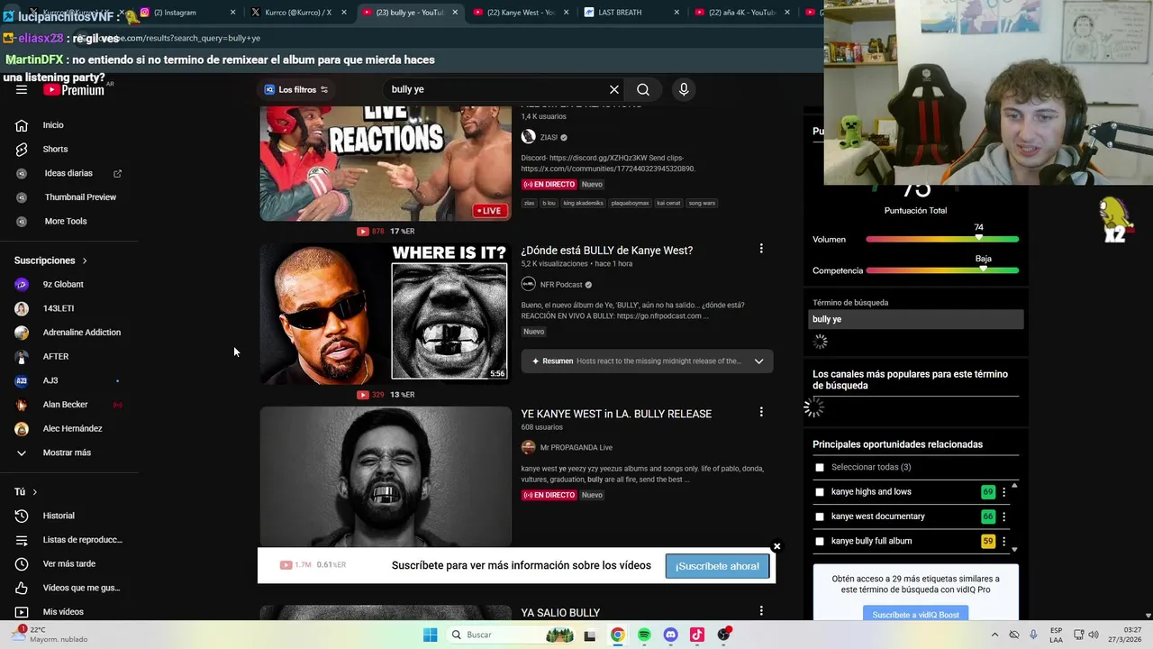Open Los filtros search filters
Image resolution: width=1153 pixels, height=649 pixels.
[x=295, y=89]
